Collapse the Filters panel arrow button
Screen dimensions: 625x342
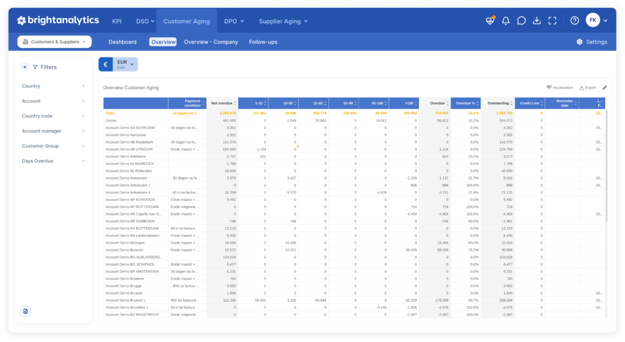pyautogui.click(x=24, y=67)
